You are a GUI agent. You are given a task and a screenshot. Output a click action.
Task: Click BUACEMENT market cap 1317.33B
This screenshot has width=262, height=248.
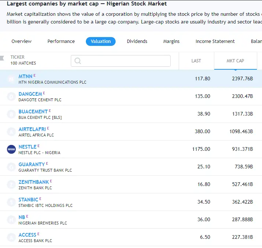[243, 114]
